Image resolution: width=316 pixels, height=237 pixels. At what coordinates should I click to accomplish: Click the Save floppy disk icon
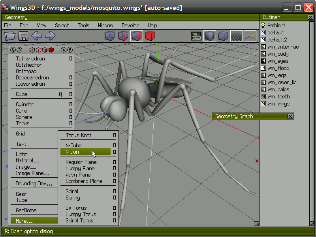[x=23, y=36]
